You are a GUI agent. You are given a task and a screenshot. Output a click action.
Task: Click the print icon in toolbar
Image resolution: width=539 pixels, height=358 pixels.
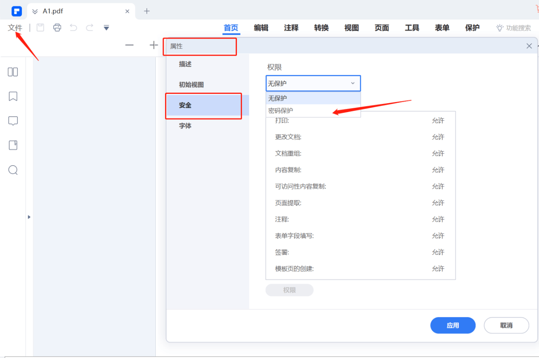pos(57,28)
